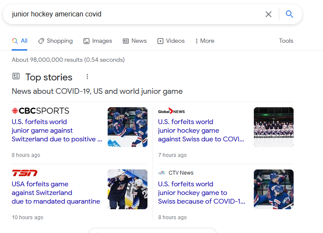Click "News about COVID-19, US and world junior game"

[97, 91]
